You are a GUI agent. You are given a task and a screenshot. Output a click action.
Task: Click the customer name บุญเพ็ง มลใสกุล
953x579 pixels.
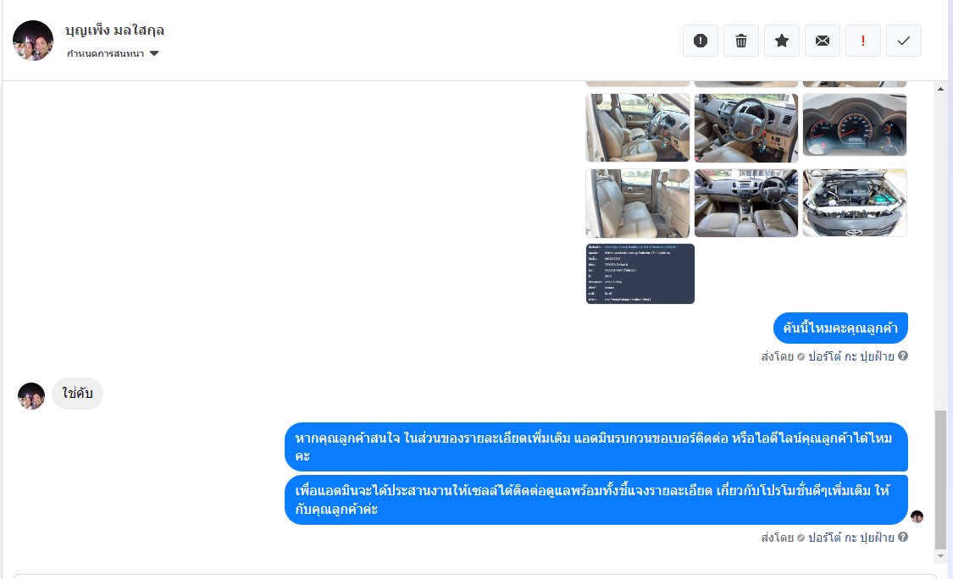coord(114,30)
